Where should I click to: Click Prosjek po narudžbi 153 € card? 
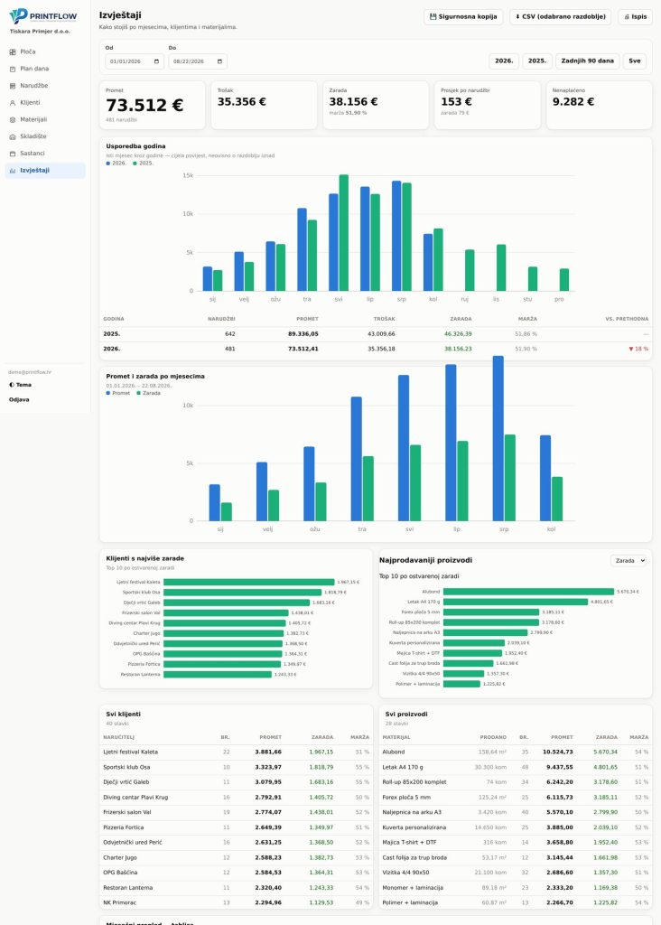point(487,105)
